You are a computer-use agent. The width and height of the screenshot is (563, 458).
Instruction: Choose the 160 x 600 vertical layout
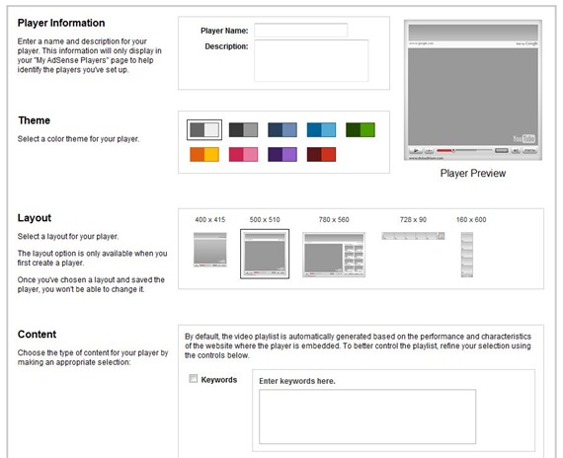467,255
